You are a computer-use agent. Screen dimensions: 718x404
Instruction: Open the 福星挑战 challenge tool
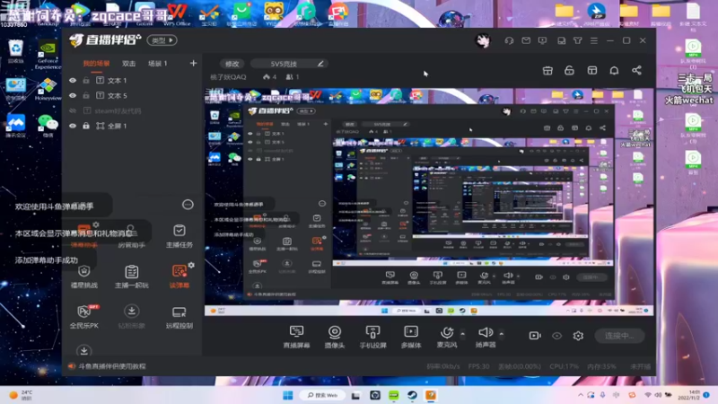pos(83,277)
